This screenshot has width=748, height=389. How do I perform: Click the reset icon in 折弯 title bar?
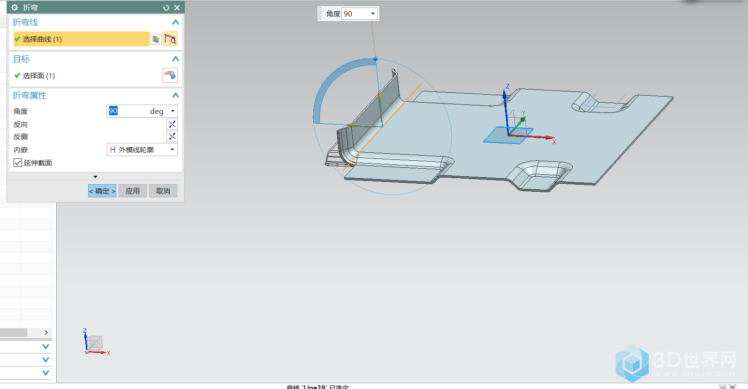[x=166, y=8]
